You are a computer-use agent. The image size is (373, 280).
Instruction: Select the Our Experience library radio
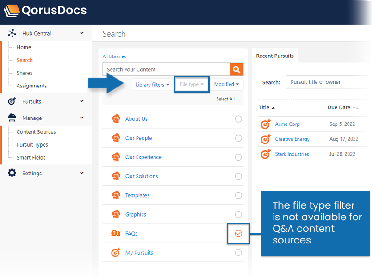pyautogui.click(x=238, y=157)
